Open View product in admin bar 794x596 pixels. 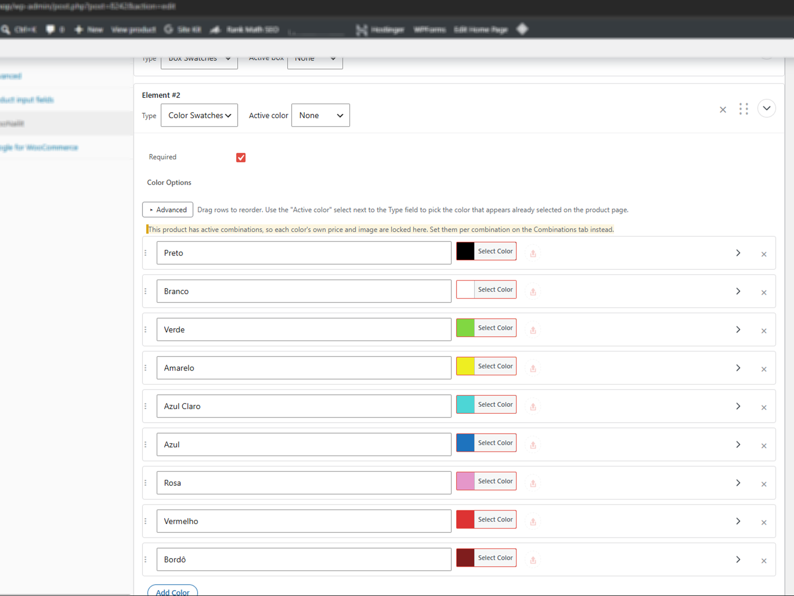[133, 30]
